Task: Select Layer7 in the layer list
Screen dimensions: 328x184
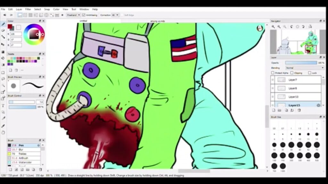Action: coord(296,80)
